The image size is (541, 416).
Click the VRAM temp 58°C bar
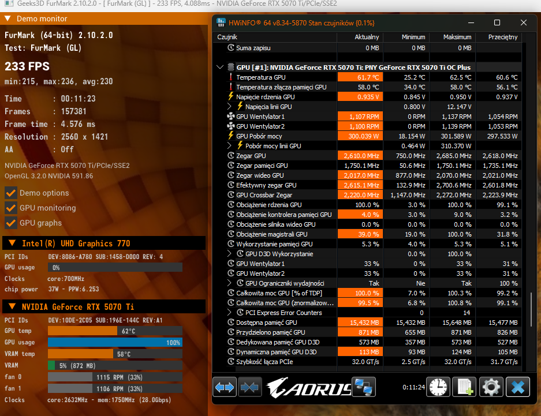coord(115,354)
